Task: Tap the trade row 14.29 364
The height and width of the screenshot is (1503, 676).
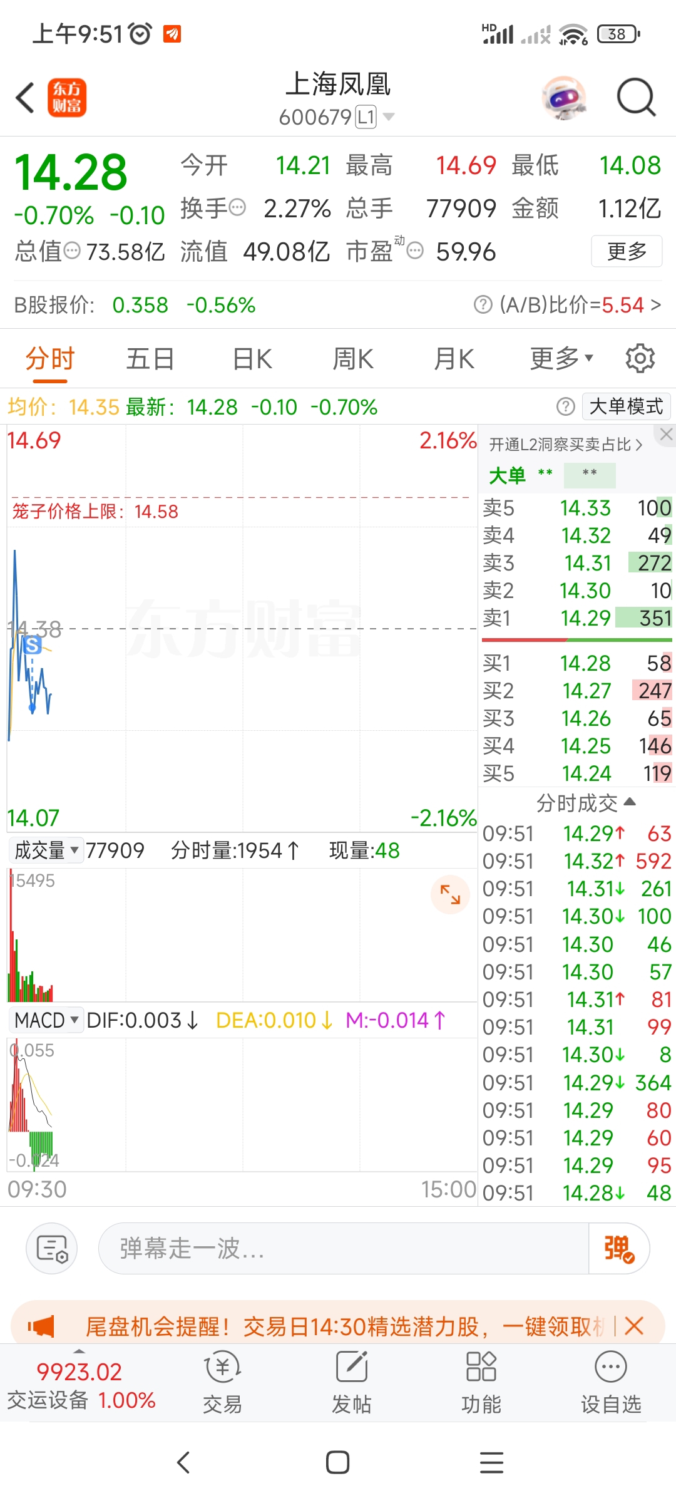Action: click(x=577, y=1083)
